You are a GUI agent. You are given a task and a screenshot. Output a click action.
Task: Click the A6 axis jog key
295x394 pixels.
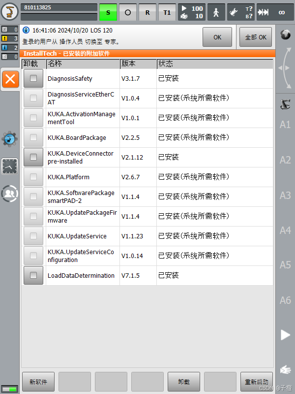[285, 300]
